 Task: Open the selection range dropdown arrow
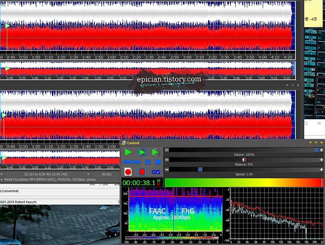click(88, 174)
